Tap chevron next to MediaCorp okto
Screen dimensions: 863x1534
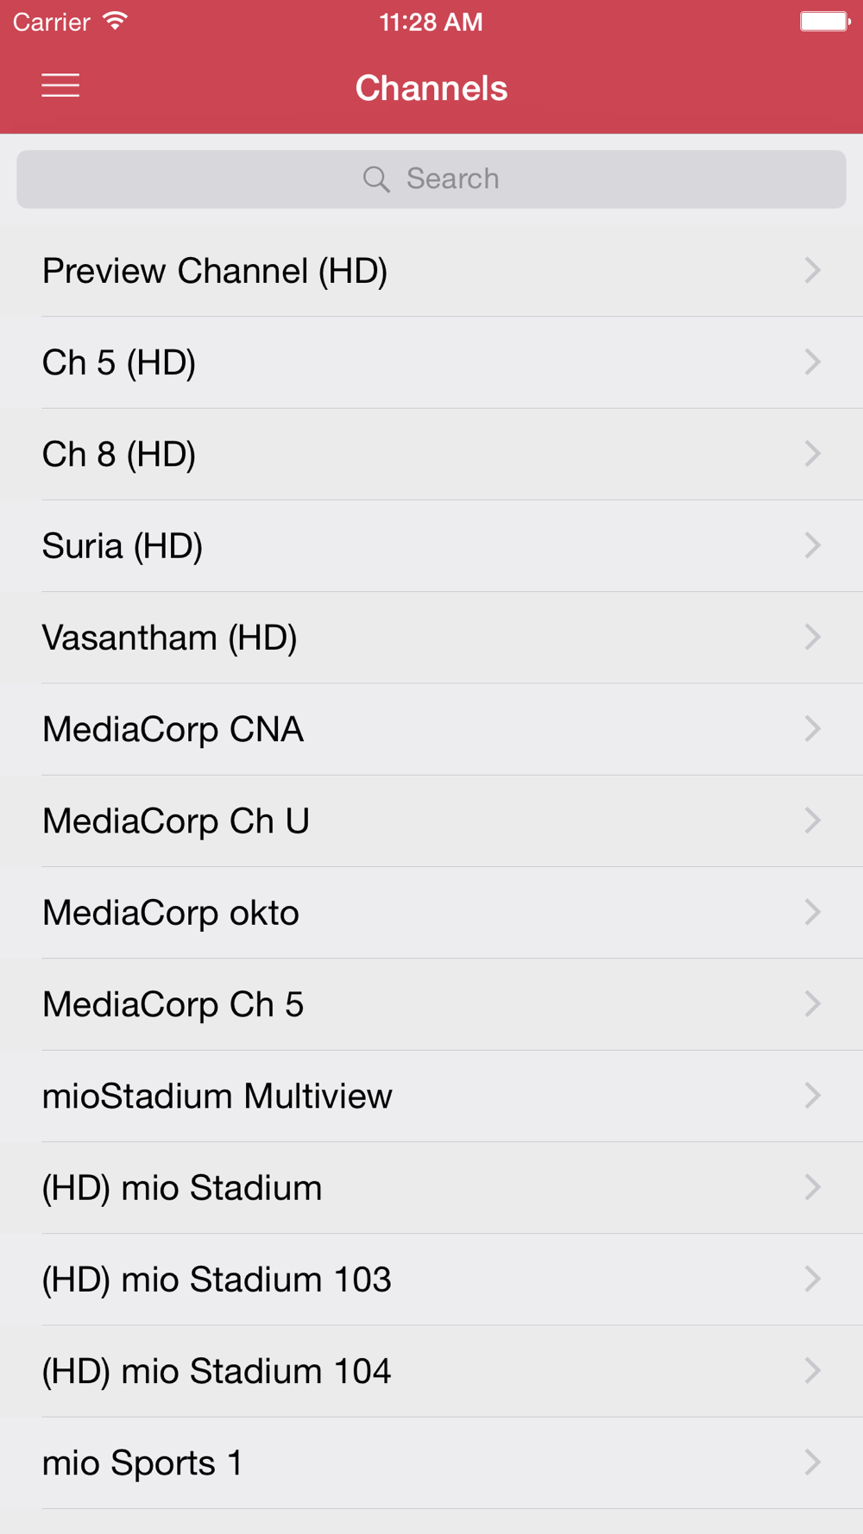click(x=812, y=912)
